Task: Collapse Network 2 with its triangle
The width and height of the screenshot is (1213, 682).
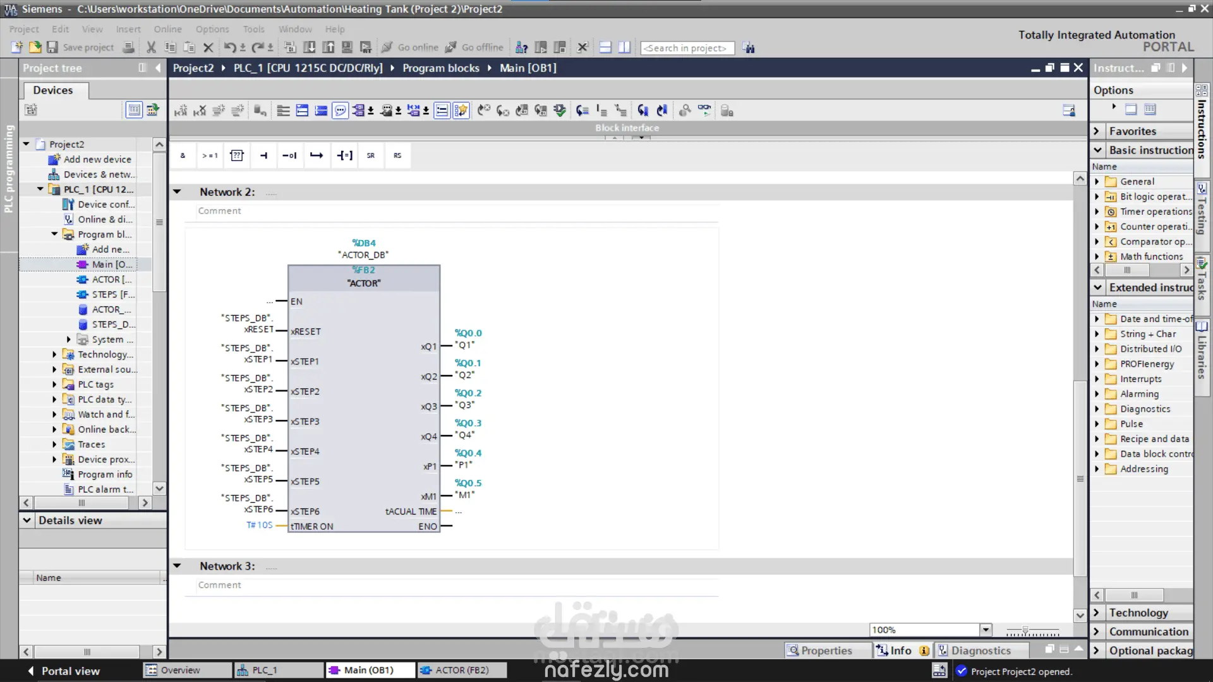Action: (178, 192)
